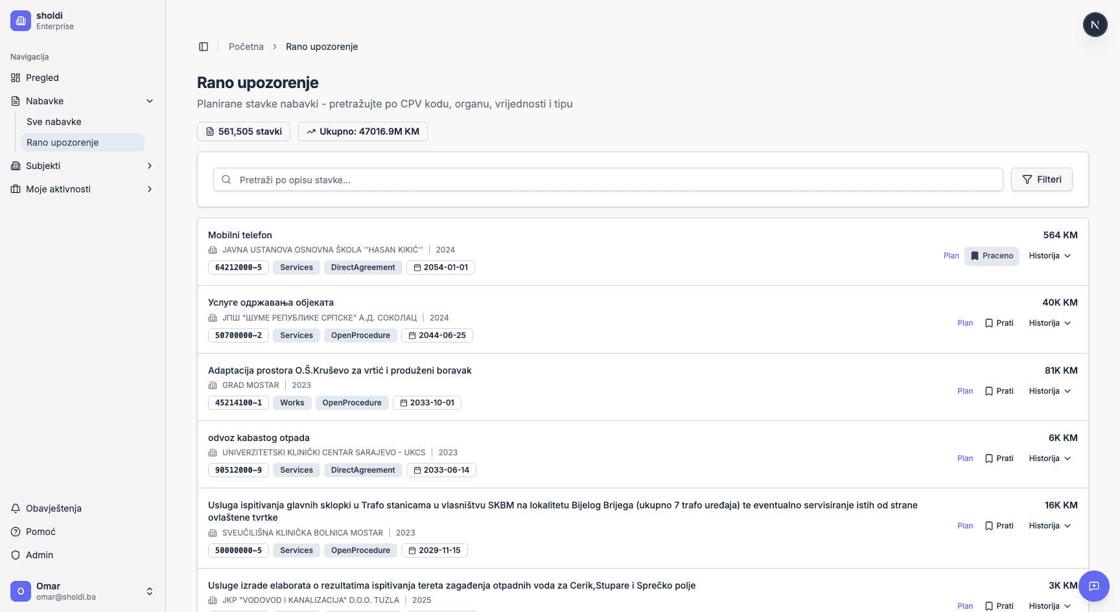Viewport: 1120px width, 612px height.
Task: Click the Početna breadcrumb link
Action: tap(246, 47)
